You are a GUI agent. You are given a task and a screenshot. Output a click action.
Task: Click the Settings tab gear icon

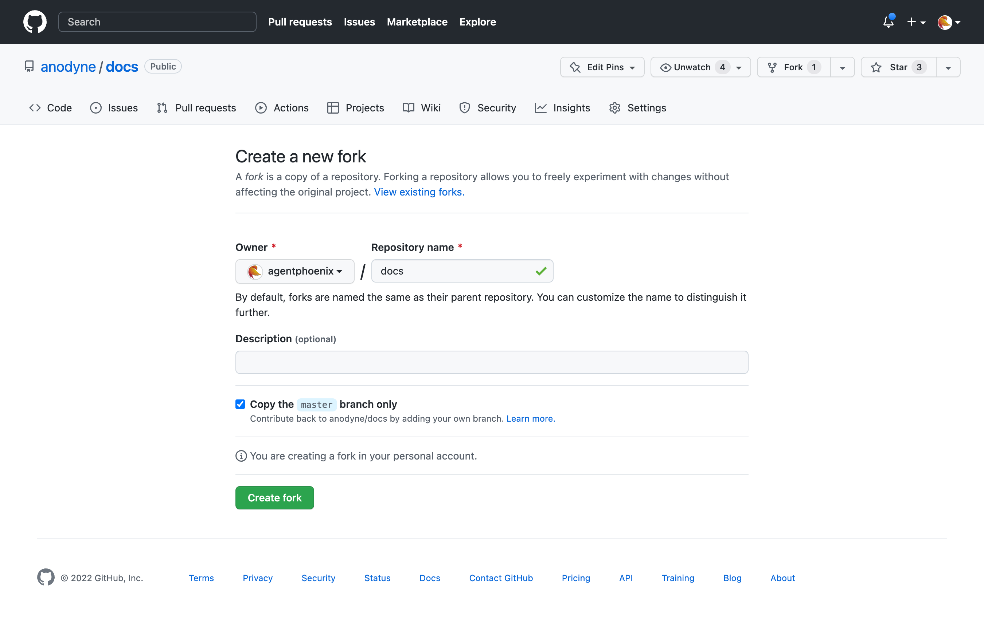coord(614,108)
